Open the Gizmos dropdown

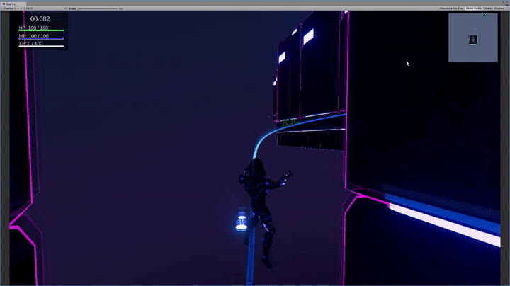(x=501, y=8)
